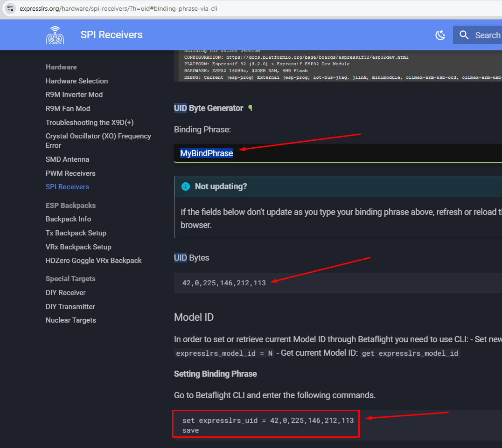Select SMD Antenna in sidebar
Viewport: 502px width, 448px height.
pyautogui.click(x=67, y=159)
